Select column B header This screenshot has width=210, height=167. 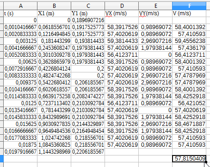pyautogui.click(x=54, y=6)
